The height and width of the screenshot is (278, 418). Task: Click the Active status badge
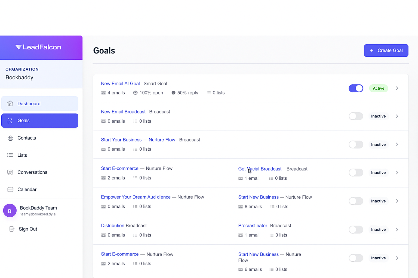(378, 89)
